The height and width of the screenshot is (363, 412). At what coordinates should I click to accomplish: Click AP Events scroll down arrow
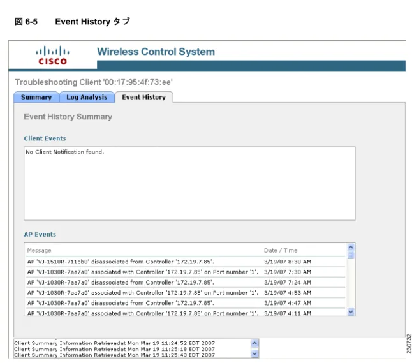[351, 312]
